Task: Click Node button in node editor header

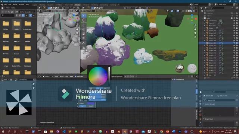Action: point(71,76)
